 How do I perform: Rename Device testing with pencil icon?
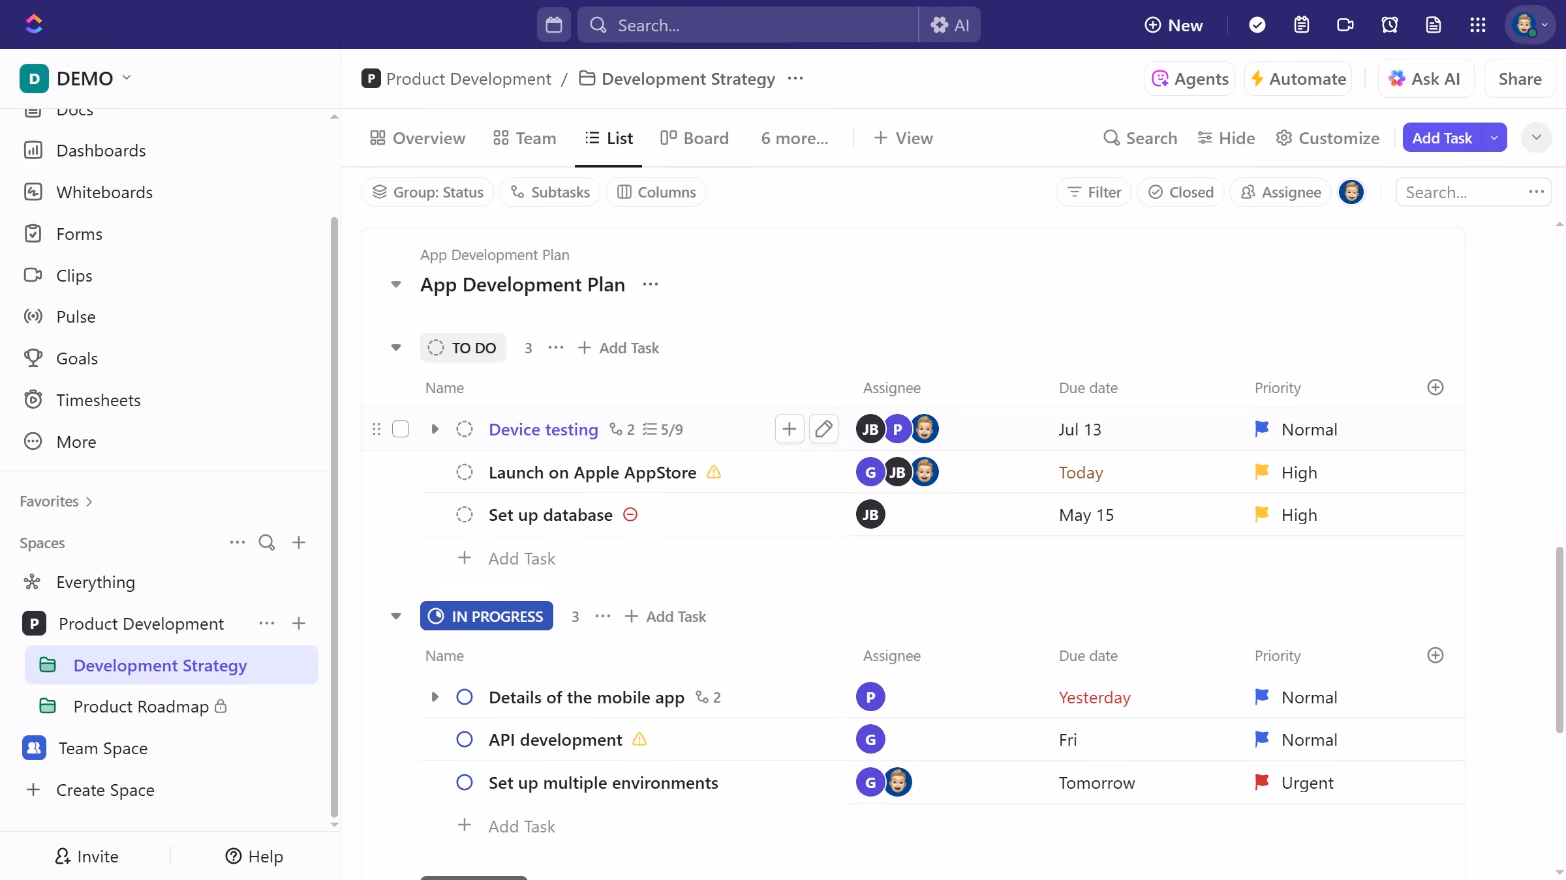[x=823, y=429]
